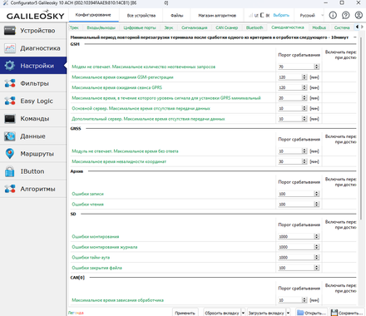This screenshot has width=366, height=316.
Task: Click stepper for Дополнительный сервер data absence
Action: 304,119
